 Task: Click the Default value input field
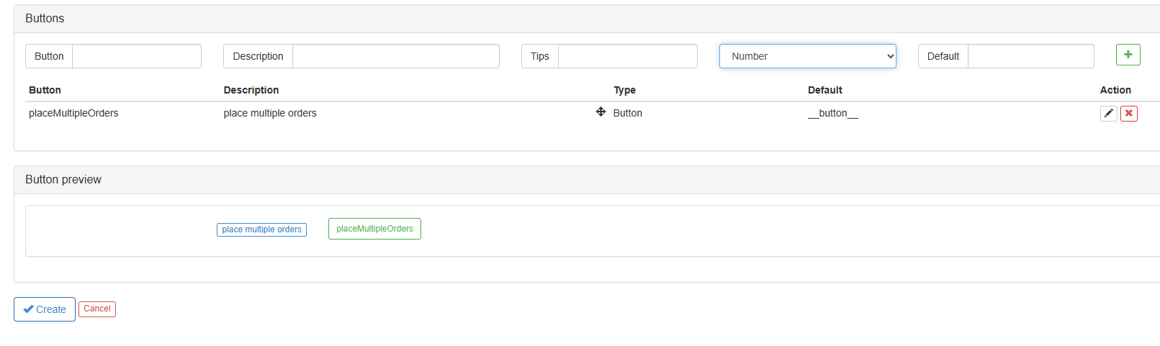[1030, 56]
